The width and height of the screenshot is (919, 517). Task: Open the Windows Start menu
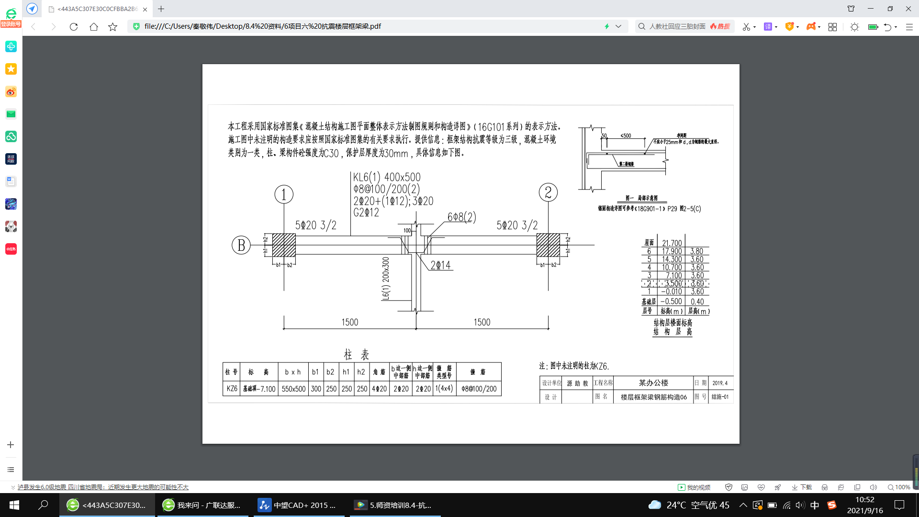coord(14,505)
